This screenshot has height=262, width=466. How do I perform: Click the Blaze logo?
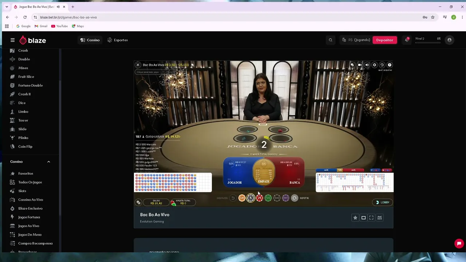[x=33, y=40]
